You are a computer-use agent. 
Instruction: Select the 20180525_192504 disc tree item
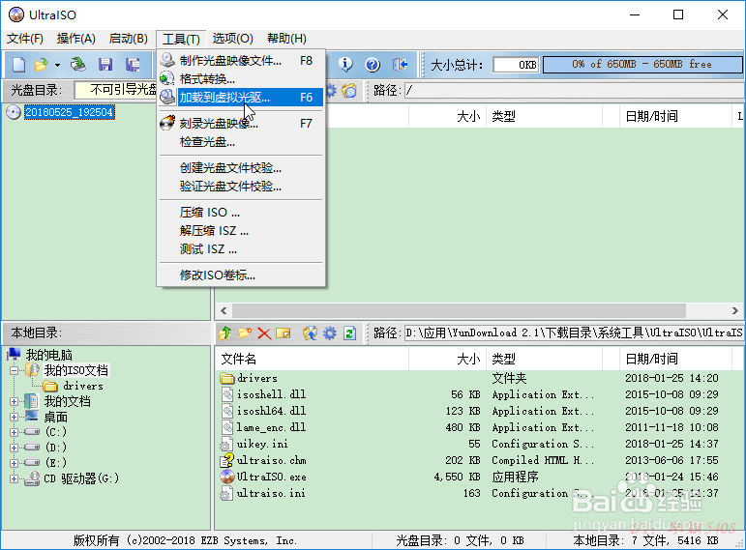point(69,112)
